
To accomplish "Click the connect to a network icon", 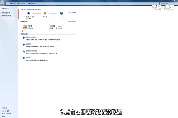I will click(x=23, y=44).
